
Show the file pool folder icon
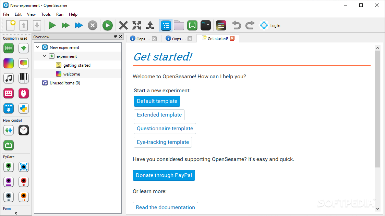pos(179,25)
